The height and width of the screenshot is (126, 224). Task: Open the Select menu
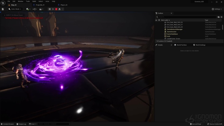41,1
